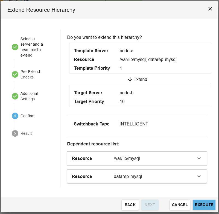Image resolution: width=219 pixels, height=214 pixels.
Task: Click the Pre-Extend Checks completed checkmark icon
Action: 15,74
